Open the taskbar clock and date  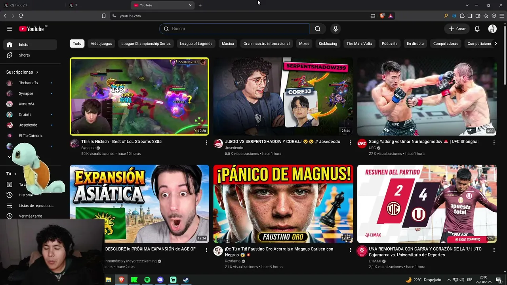pyautogui.click(x=484, y=280)
